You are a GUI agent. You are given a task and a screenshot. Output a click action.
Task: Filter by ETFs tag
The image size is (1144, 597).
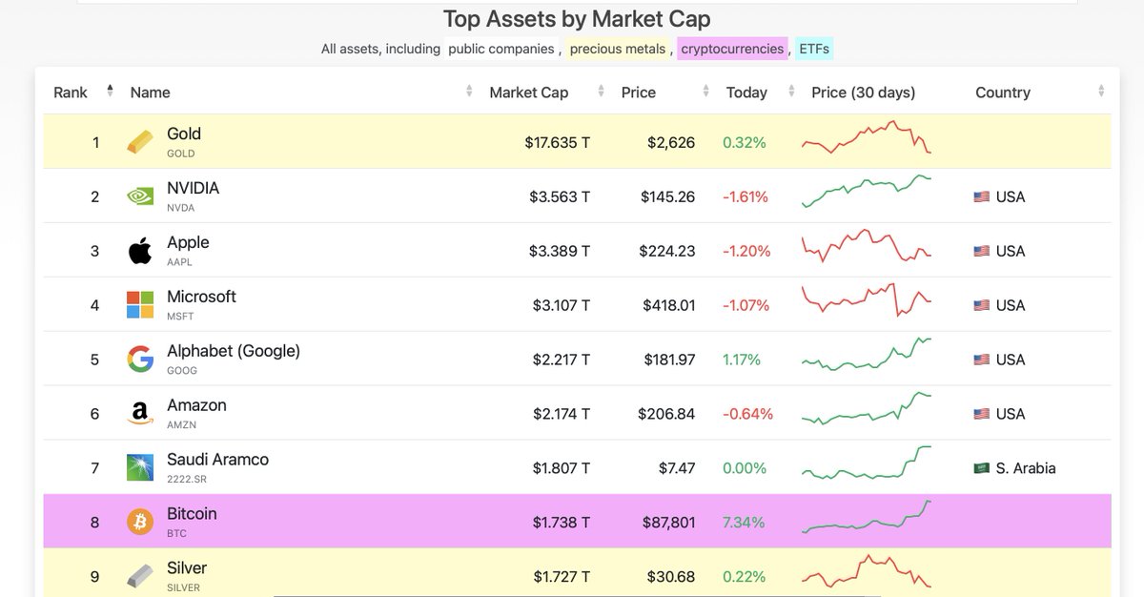point(813,49)
